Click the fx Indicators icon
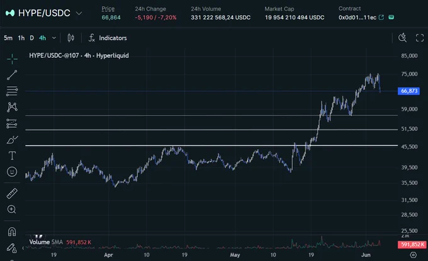The image size is (428, 261). click(x=92, y=38)
